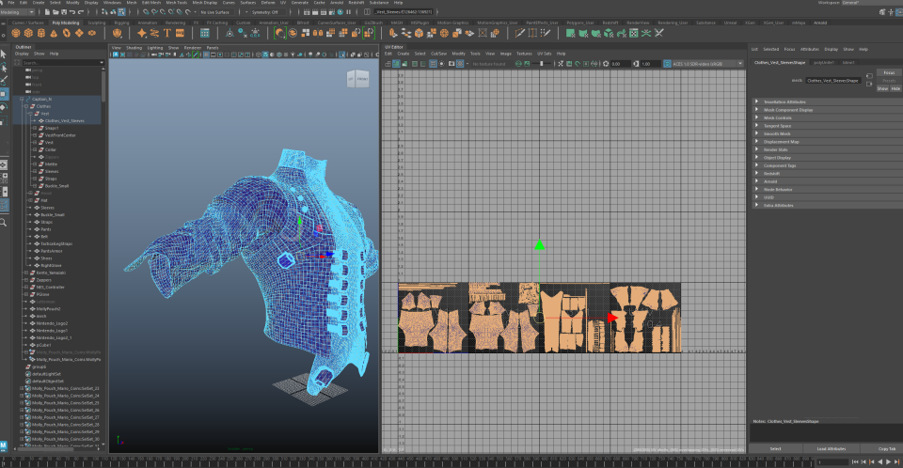This screenshot has width=903, height=468.
Task: Click the pause button in the status line
Action: [x=348, y=12]
